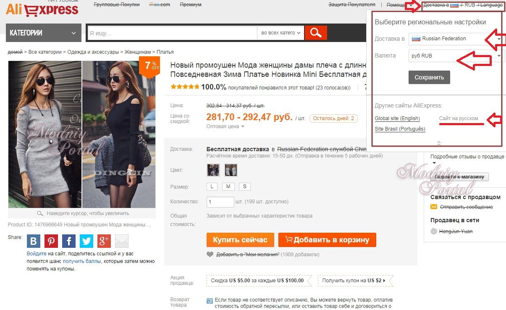Screen dimensions: 506x310
Task: Open Site Brasil (Português) link
Action: pyautogui.click(x=400, y=129)
